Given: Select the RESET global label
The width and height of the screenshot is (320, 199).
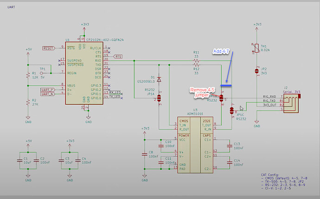Looking at the screenshot, I should click(49, 48).
